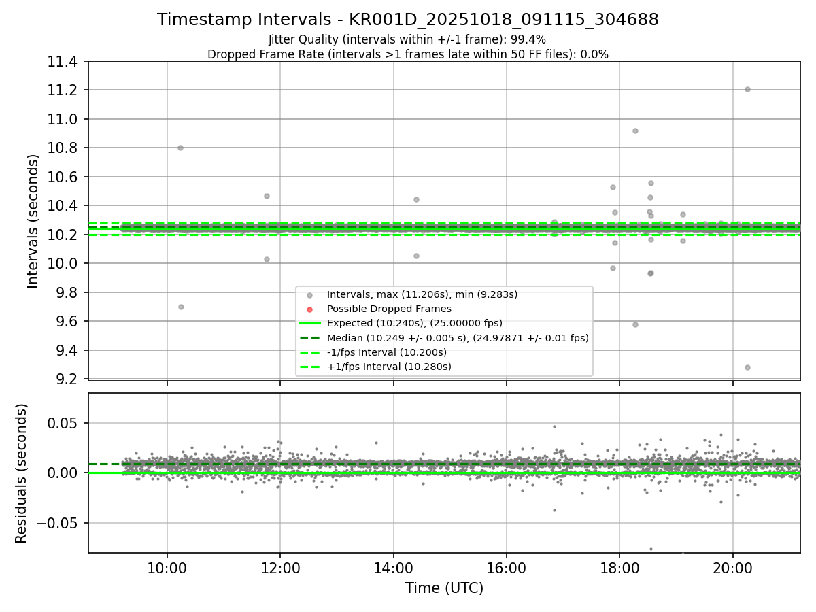Click the grey 'Intervals' legend marker
The height and width of the screenshot is (612, 816).
[x=309, y=295]
